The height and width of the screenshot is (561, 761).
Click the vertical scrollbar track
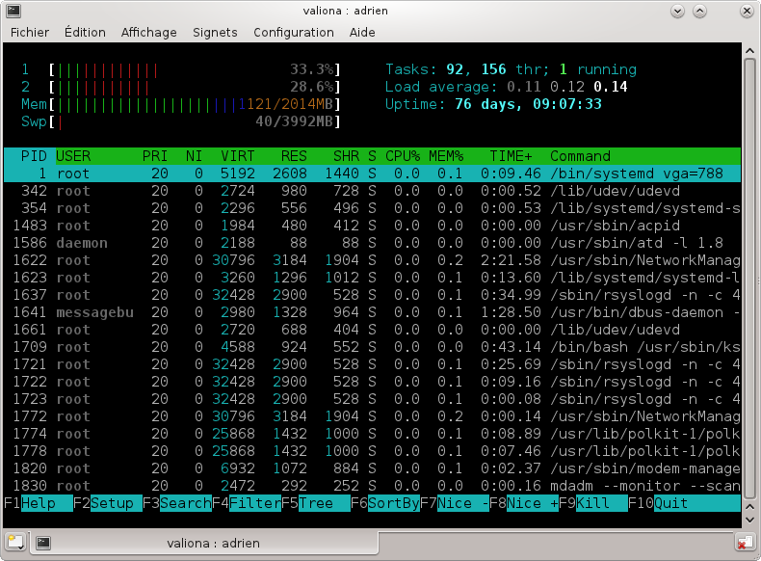click(x=749, y=279)
